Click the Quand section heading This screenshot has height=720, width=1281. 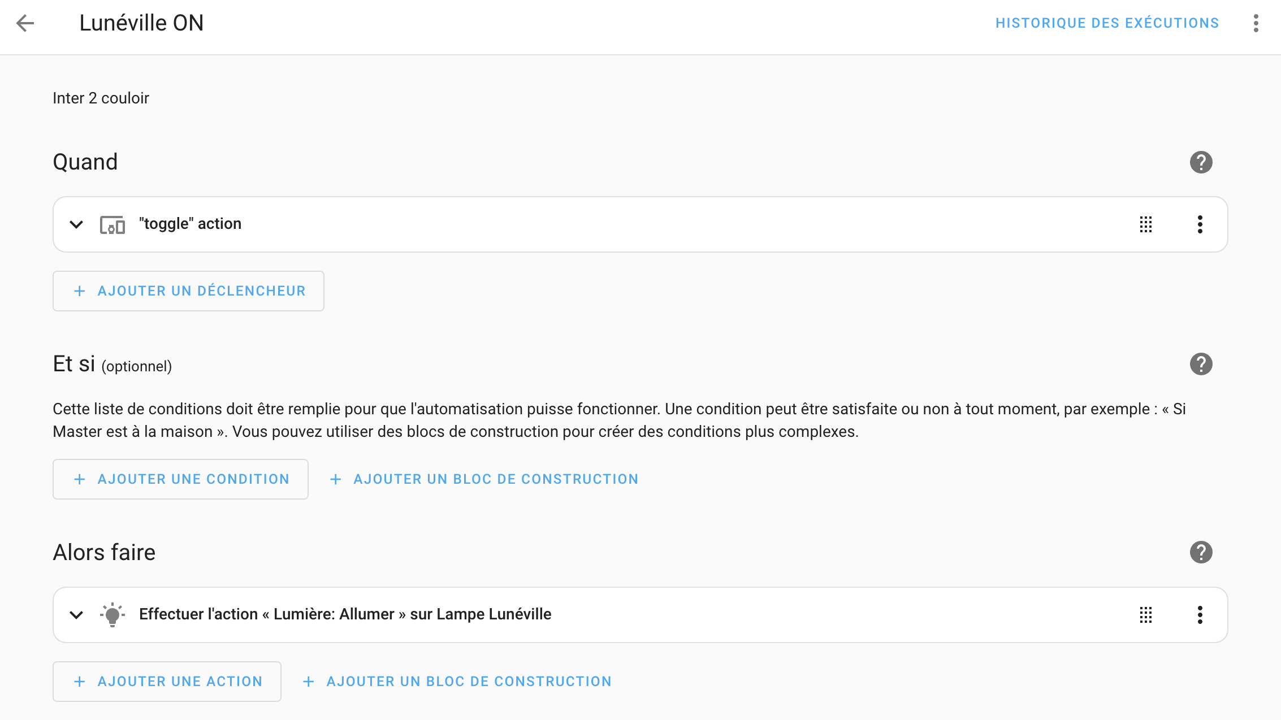(x=85, y=162)
